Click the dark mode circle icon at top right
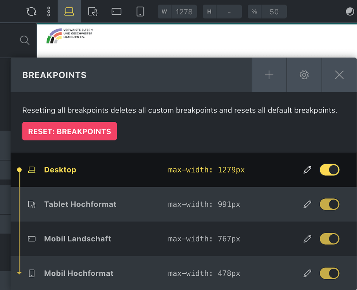Viewport: 357px width, 290px height. pyautogui.click(x=348, y=11)
